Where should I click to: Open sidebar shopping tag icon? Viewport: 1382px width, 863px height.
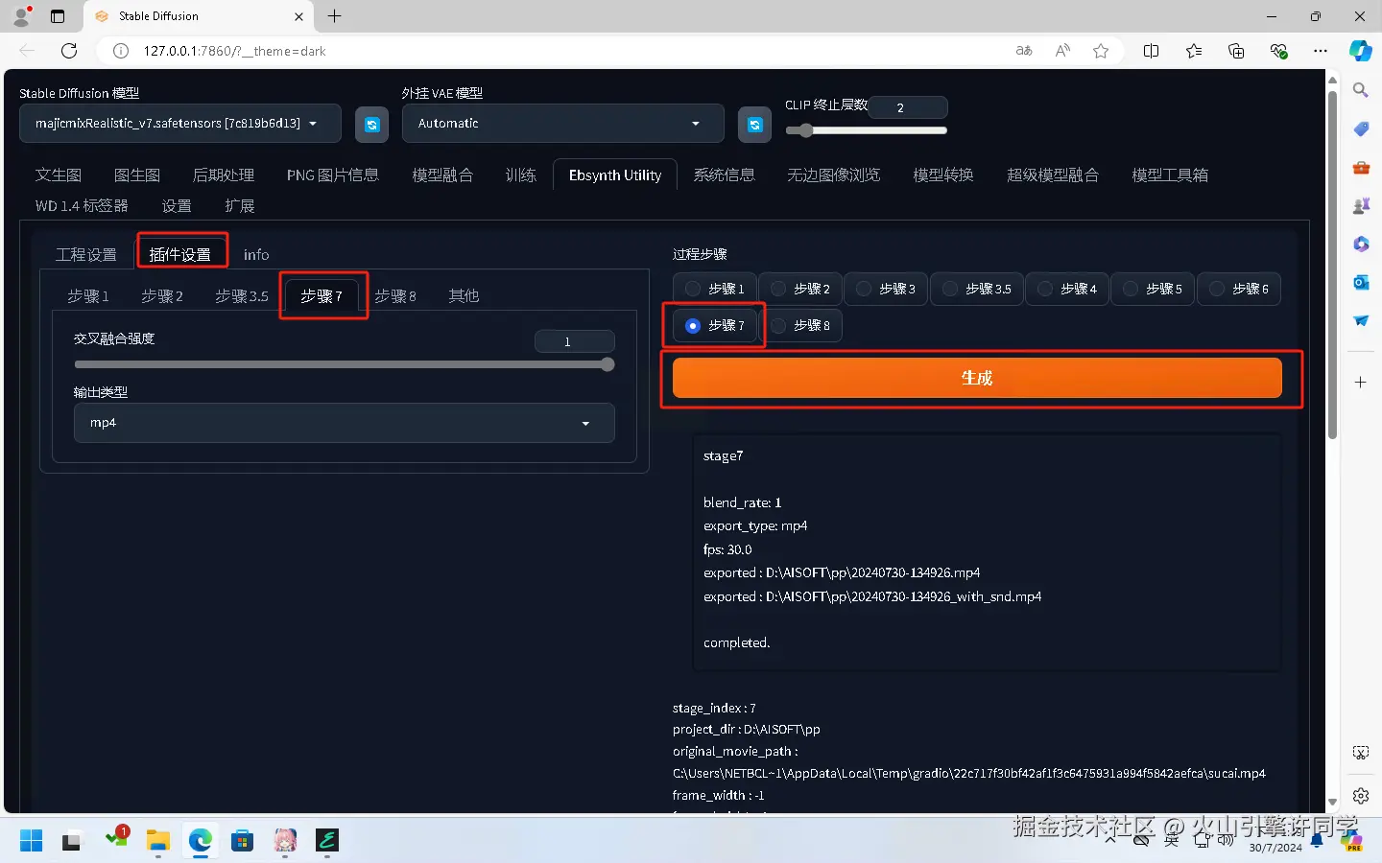tap(1360, 128)
